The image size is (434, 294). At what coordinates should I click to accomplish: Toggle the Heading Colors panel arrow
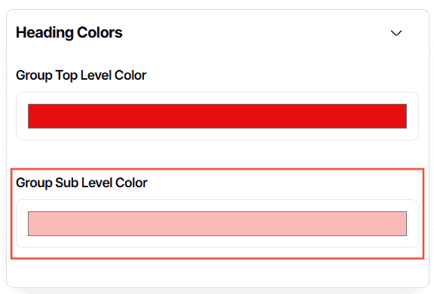[x=396, y=33]
